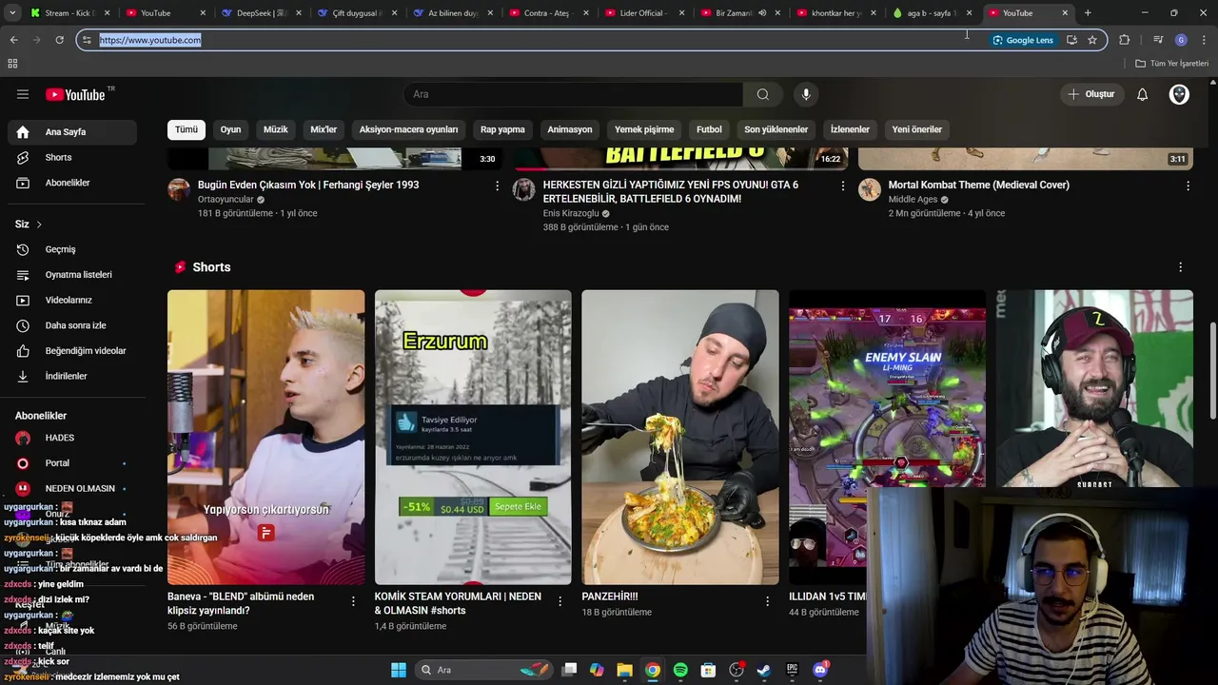The height and width of the screenshot is (685, 1218).
Task: Open the Erzurum Steam reviews short thumbnail
Action: coord(473,437)
